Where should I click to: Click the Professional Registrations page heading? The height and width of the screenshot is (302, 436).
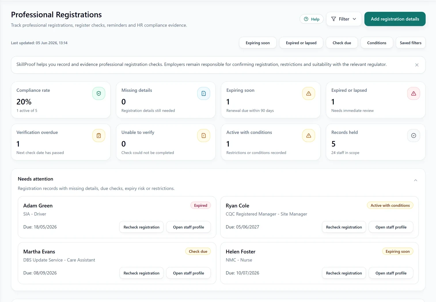click(56, 15)
